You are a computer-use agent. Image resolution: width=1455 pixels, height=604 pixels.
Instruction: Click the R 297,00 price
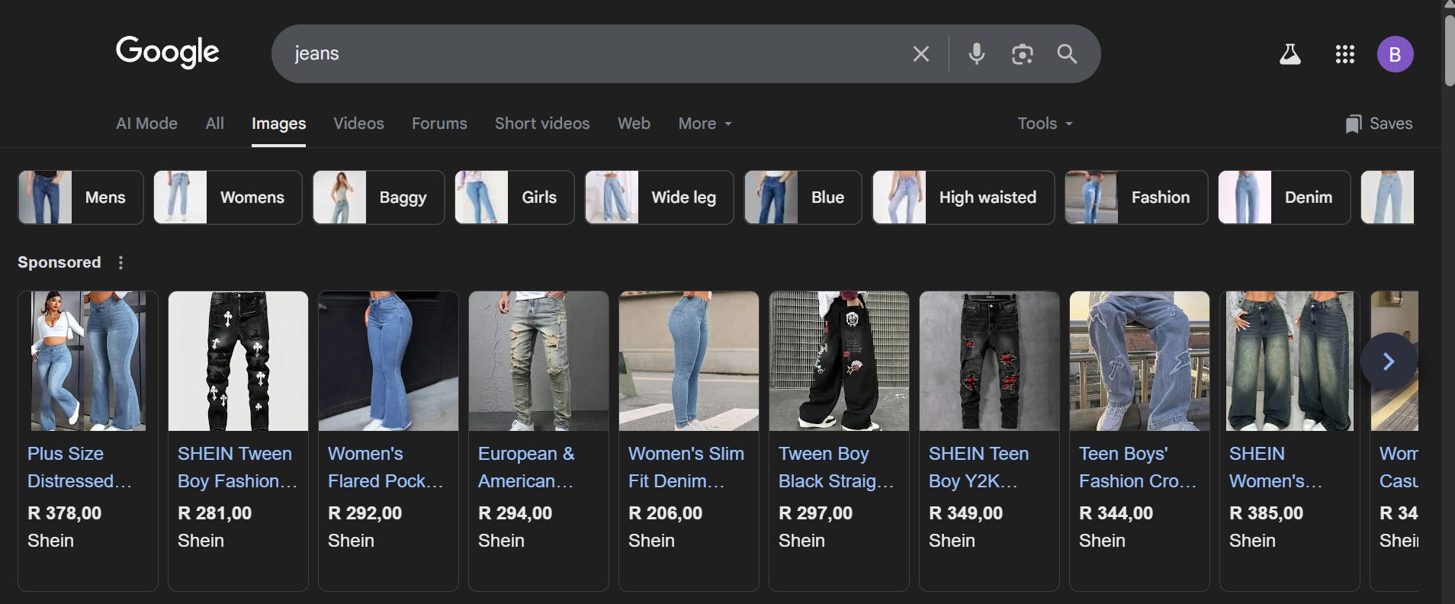point(815,513)
